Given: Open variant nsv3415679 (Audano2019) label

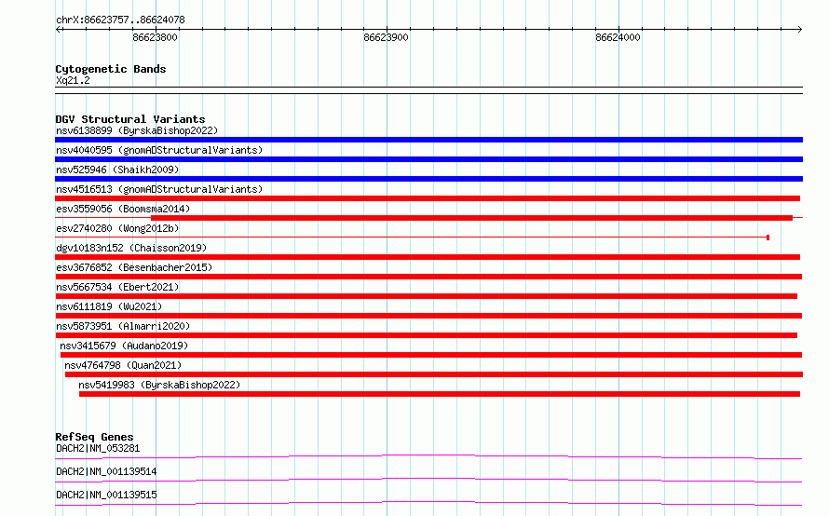Looking at the screenshot, I should pyautogui.click(x=124, y=346).
